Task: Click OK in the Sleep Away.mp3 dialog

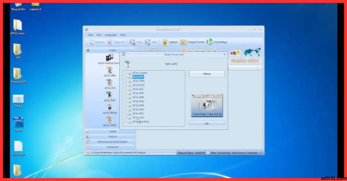Action: pyautogui.click(x=207, y=123)
